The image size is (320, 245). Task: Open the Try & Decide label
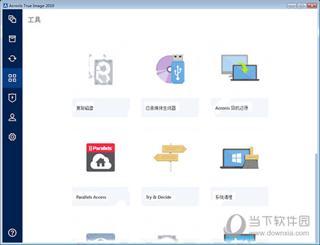tap(159, 197)
